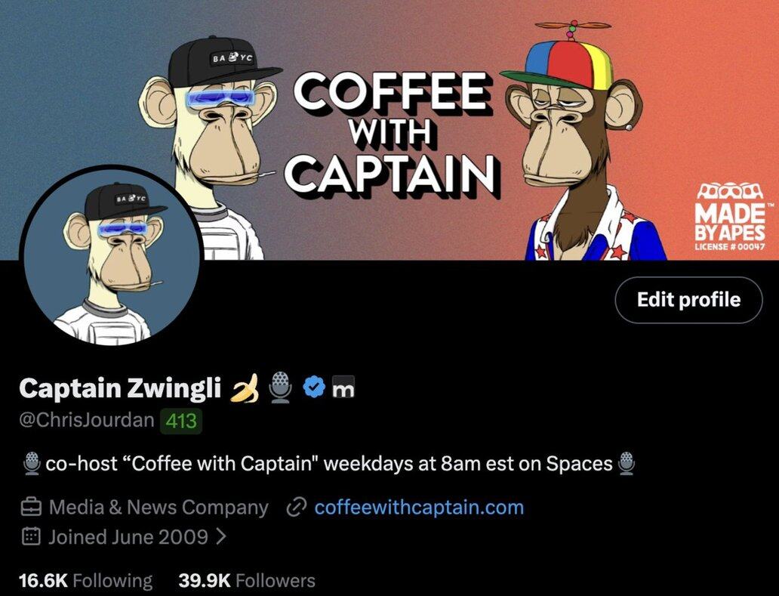The image size is (779, 596).
Task: Click the green 413 badge beside the handle
Action: [181, 422]
